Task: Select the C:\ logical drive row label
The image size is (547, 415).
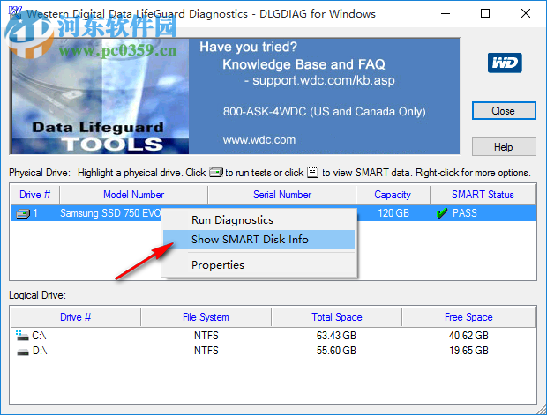Action: click(x=39, y=336)
